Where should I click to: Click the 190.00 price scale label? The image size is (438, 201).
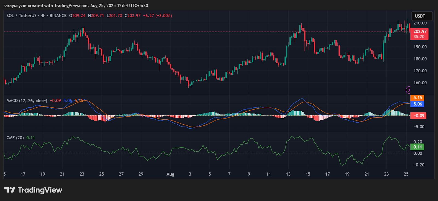(x=420, y=47)
